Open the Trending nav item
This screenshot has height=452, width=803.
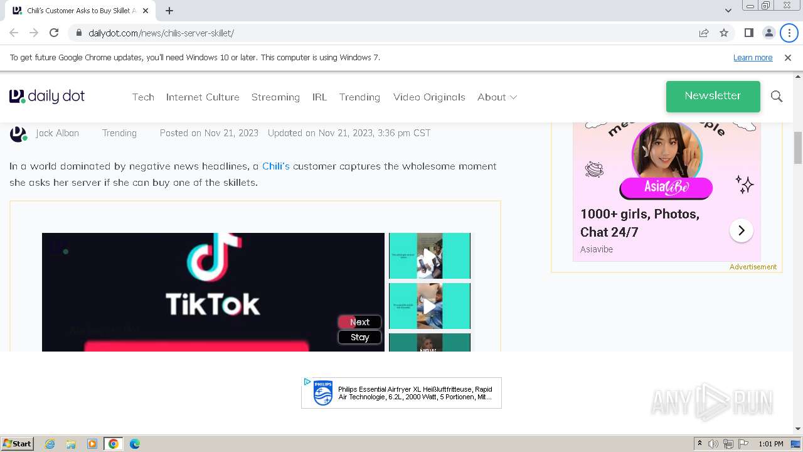click(x=359, y=97)
